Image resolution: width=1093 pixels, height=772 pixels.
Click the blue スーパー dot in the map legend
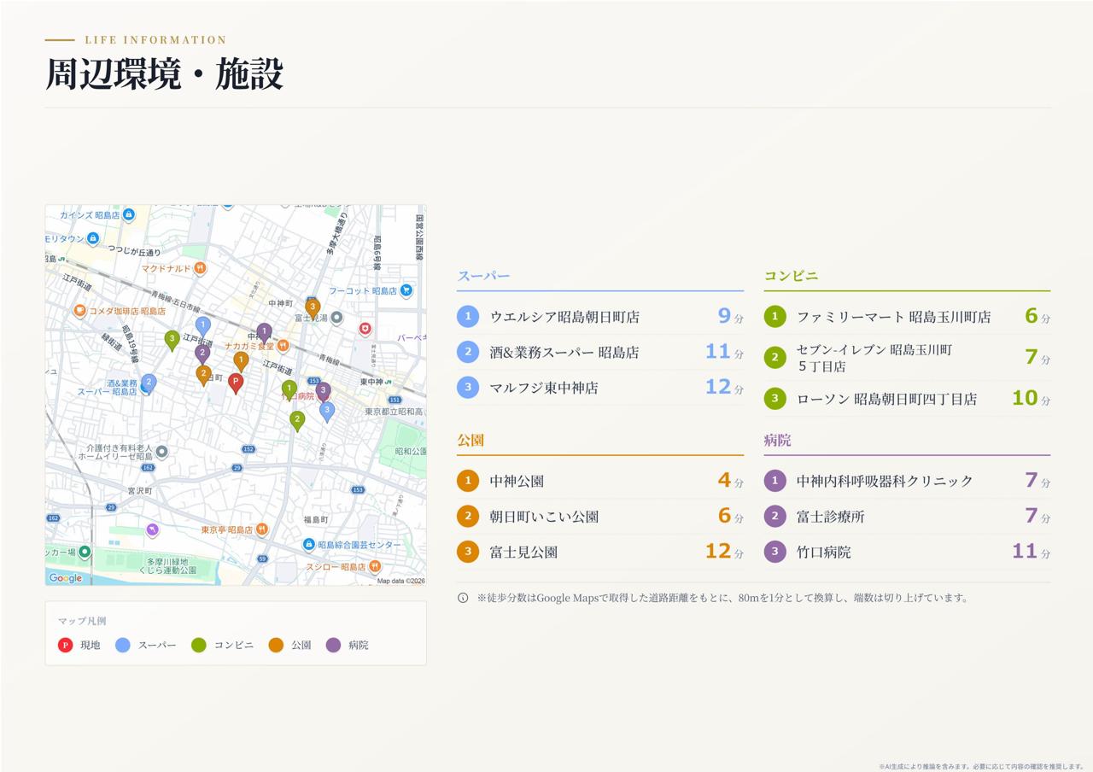(x=123, y=645)
